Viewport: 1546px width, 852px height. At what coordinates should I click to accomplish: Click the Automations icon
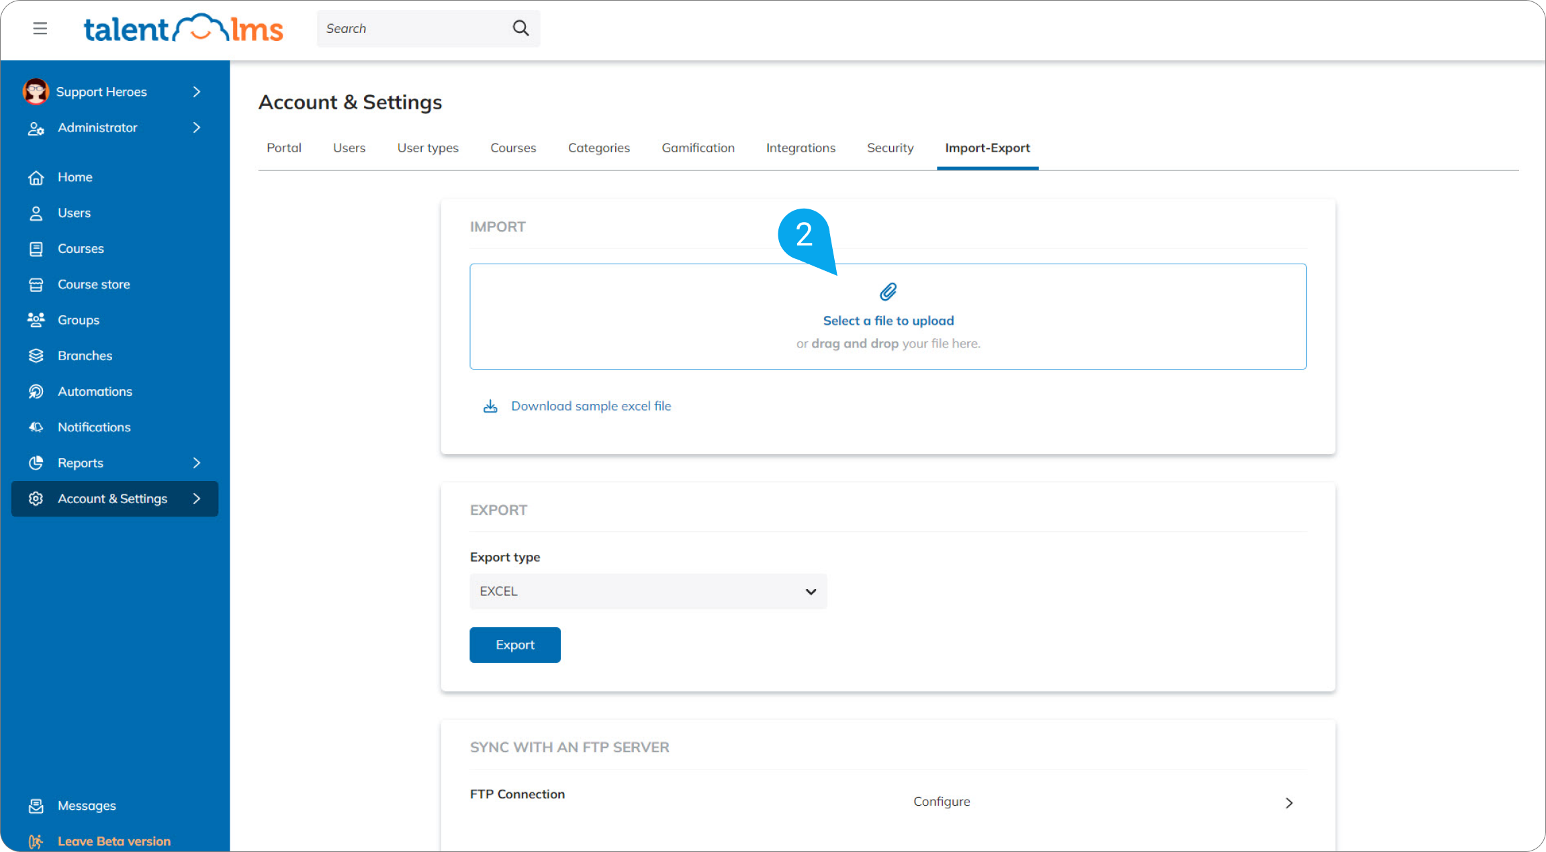pos(36,392)
